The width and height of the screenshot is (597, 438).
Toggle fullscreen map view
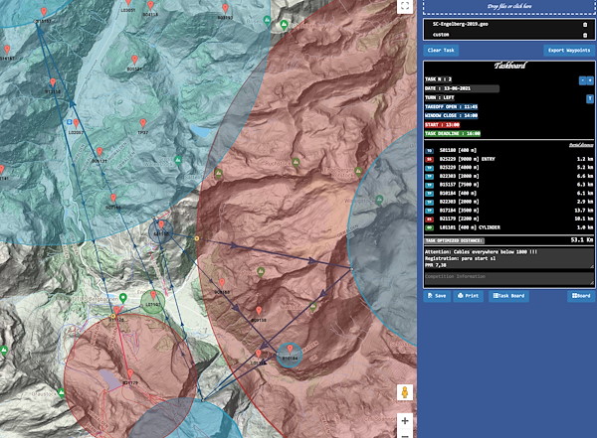pyautogui.click(x=404, y=7)
